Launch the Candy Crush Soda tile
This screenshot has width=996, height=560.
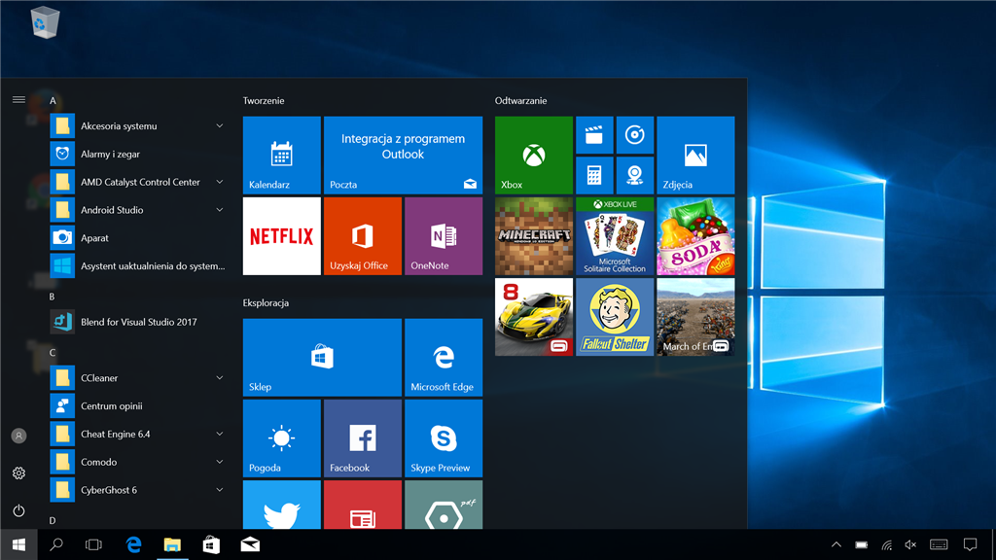695,236
